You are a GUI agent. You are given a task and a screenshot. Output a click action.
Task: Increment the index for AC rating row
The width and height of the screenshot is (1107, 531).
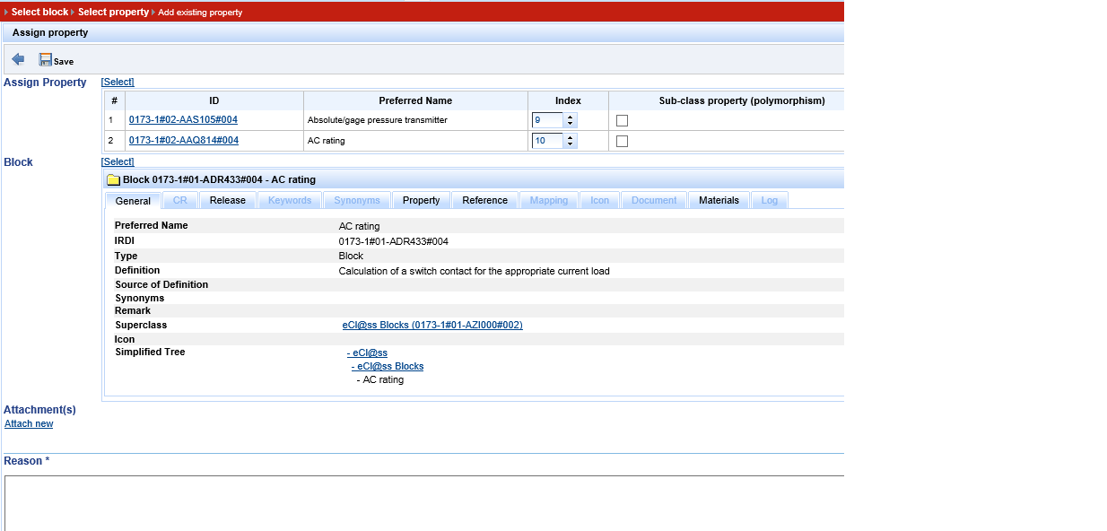(571, 137)
